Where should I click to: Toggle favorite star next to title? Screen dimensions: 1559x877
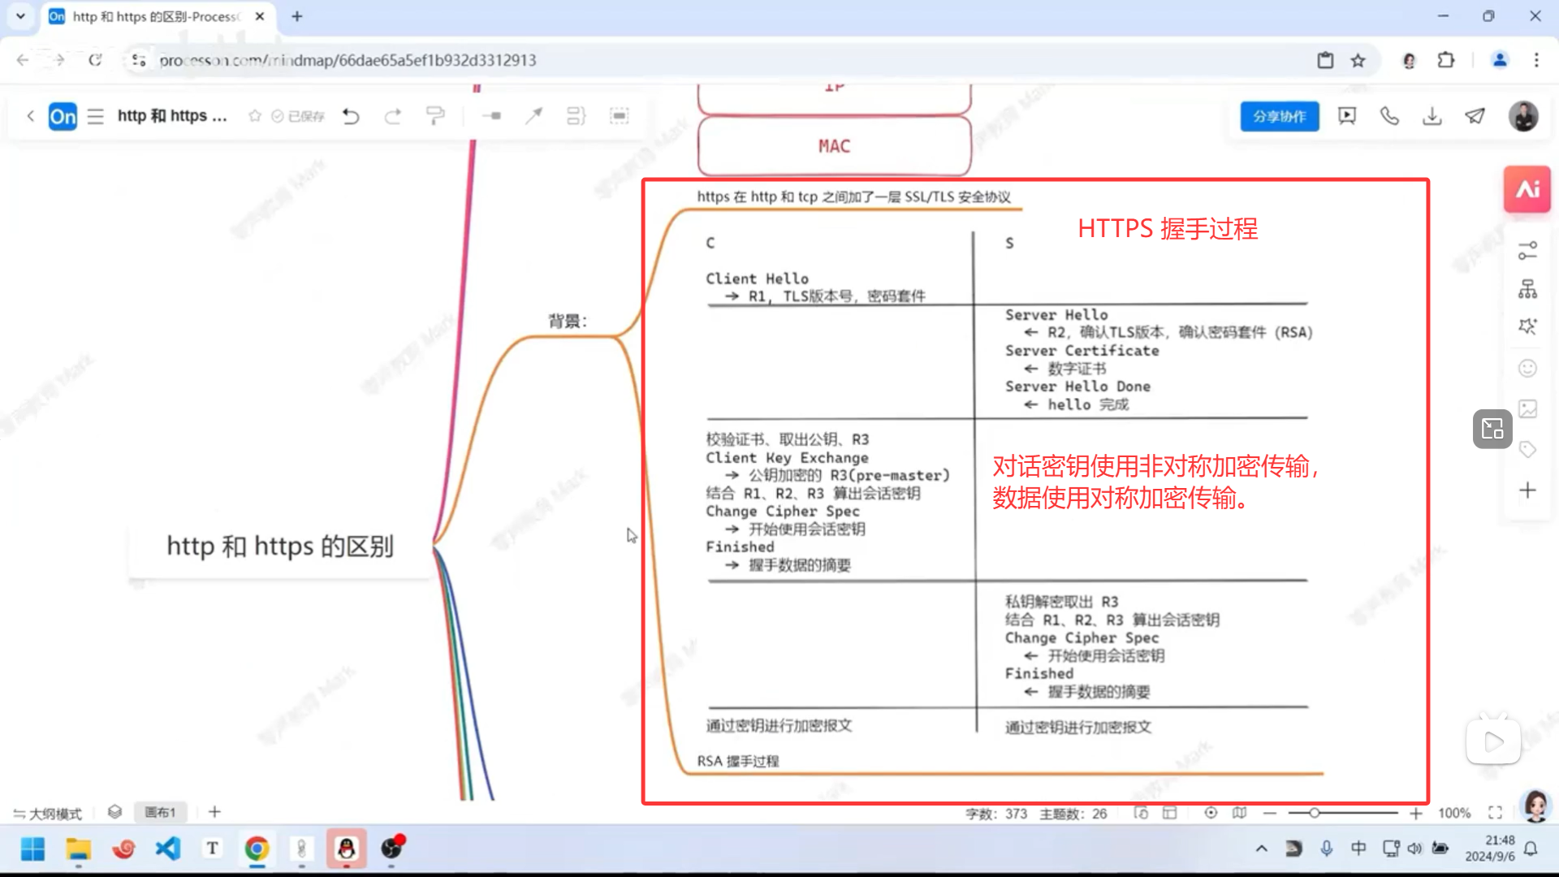pos(255,116)
